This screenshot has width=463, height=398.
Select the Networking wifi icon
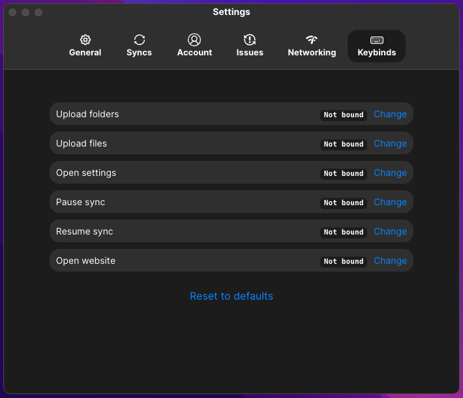pos(312,40)
